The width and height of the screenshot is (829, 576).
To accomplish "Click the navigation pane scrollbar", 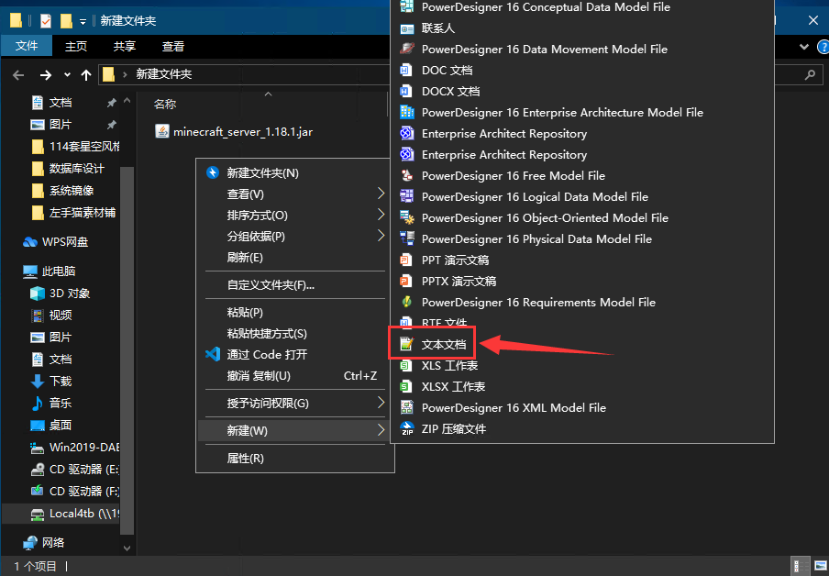I will 127,350.
